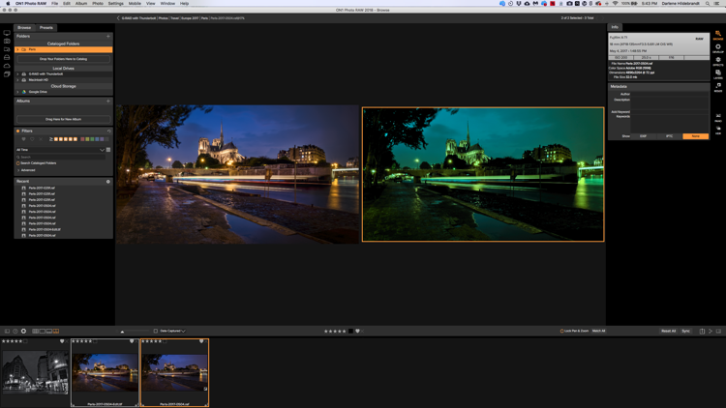Select the cloud storage icon in left strip

click(7, 66)
